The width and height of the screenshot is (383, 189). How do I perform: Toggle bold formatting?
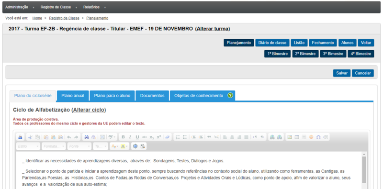(123, 137)
